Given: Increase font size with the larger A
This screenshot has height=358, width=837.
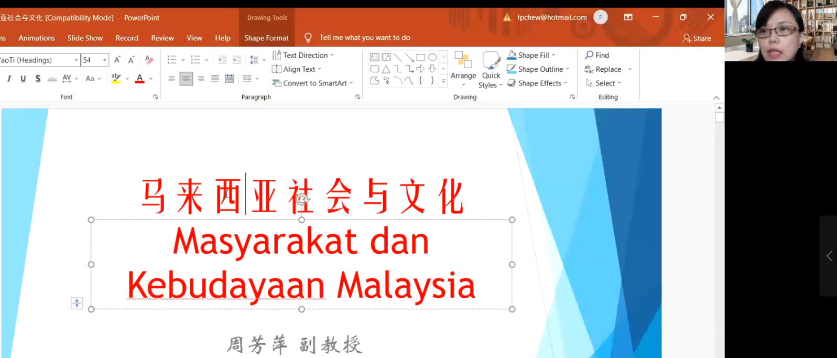Looking at the screenshot, I should pyautogui.click(x=117, y=60).
